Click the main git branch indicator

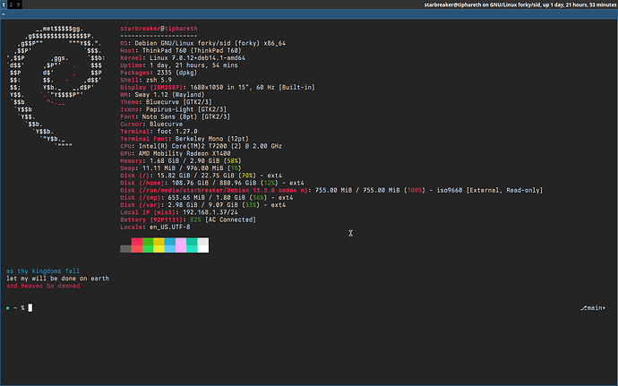coord(593,308)
